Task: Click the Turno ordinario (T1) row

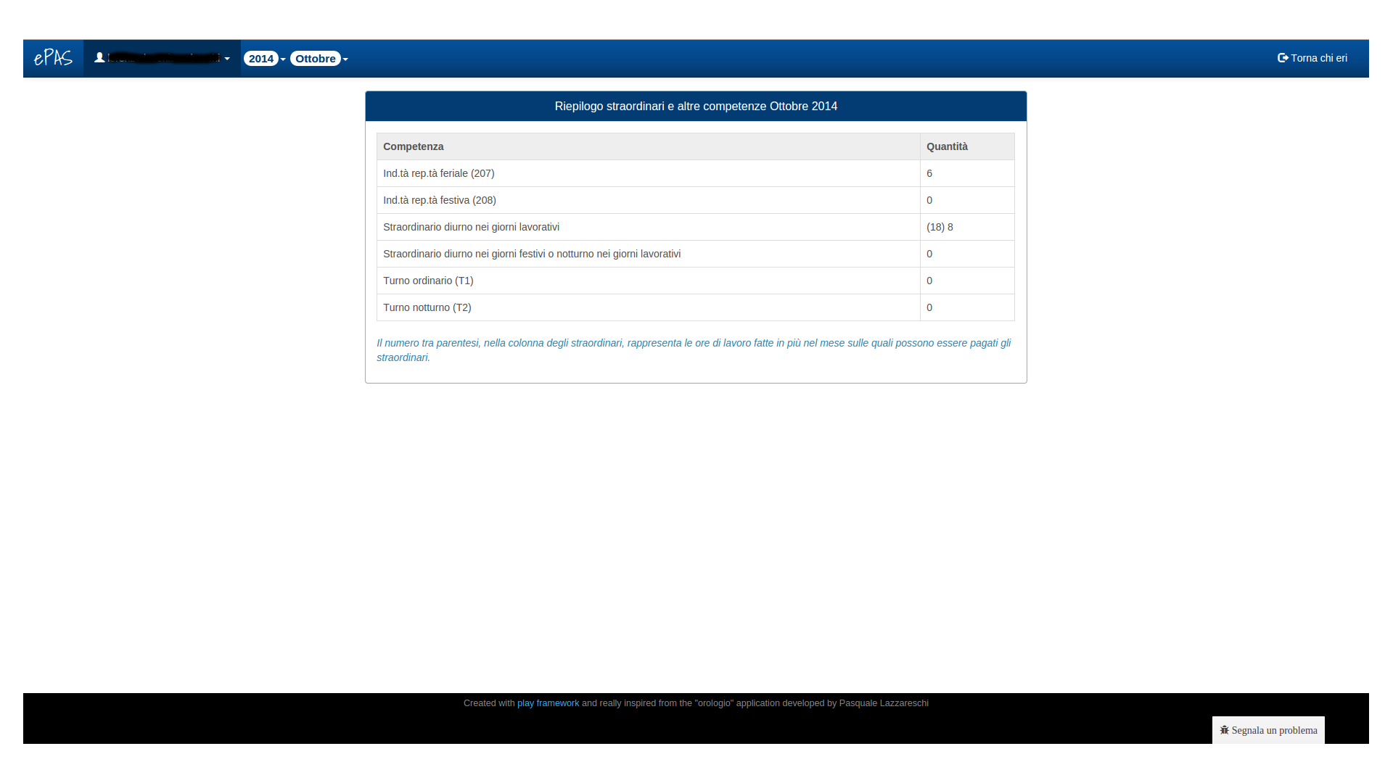Action: [428, 281]
